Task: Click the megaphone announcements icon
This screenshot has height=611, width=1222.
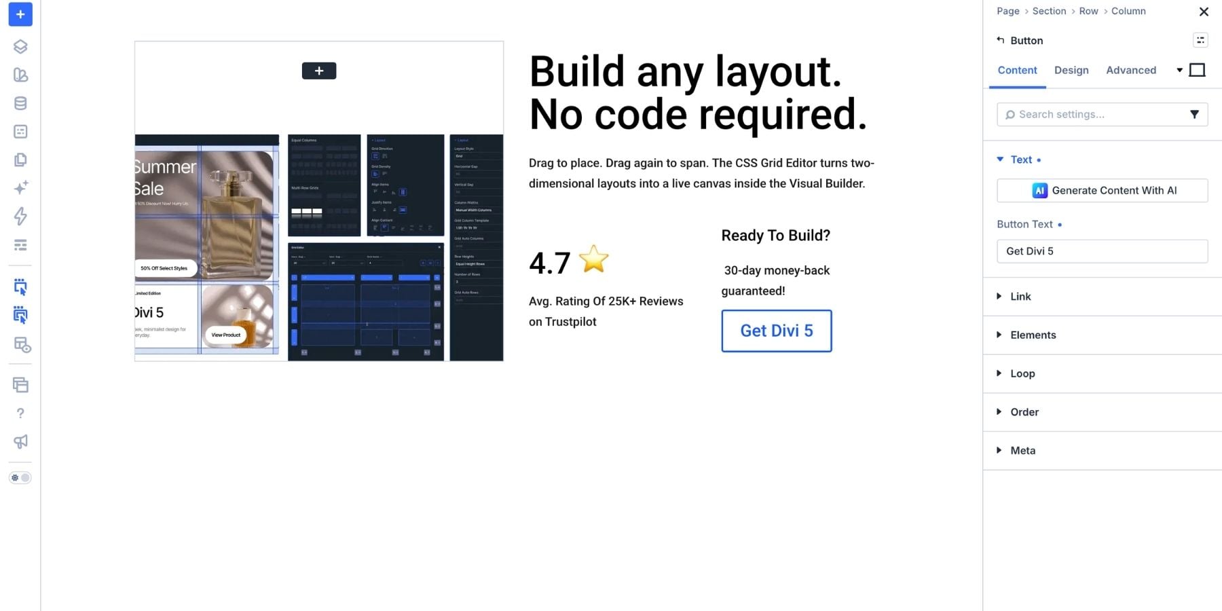Action: pos(20,442)
